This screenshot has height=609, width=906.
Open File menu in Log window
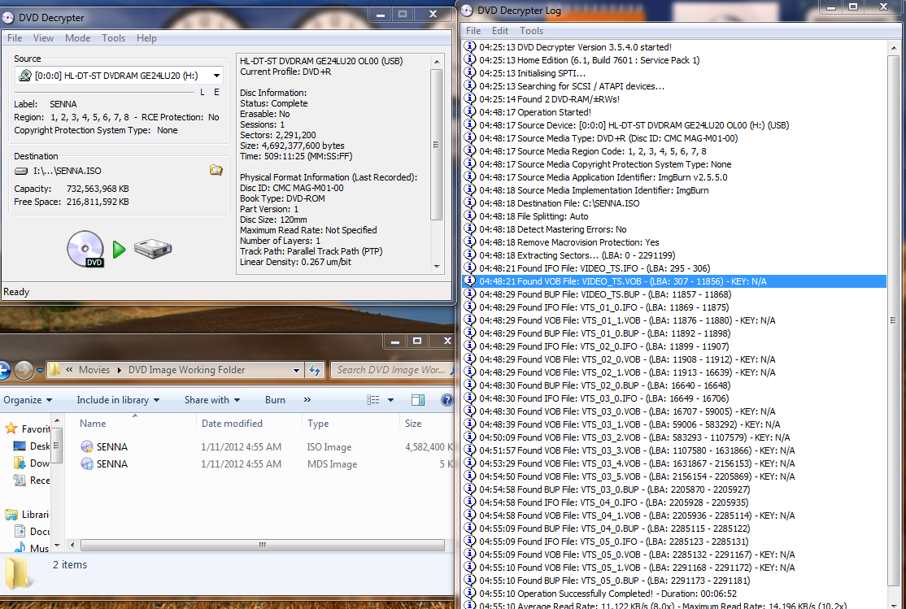(x=473, y=31)
